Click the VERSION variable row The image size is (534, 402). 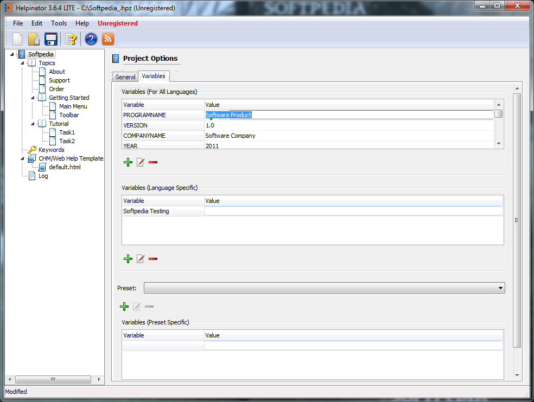click(x=308, y=126)
